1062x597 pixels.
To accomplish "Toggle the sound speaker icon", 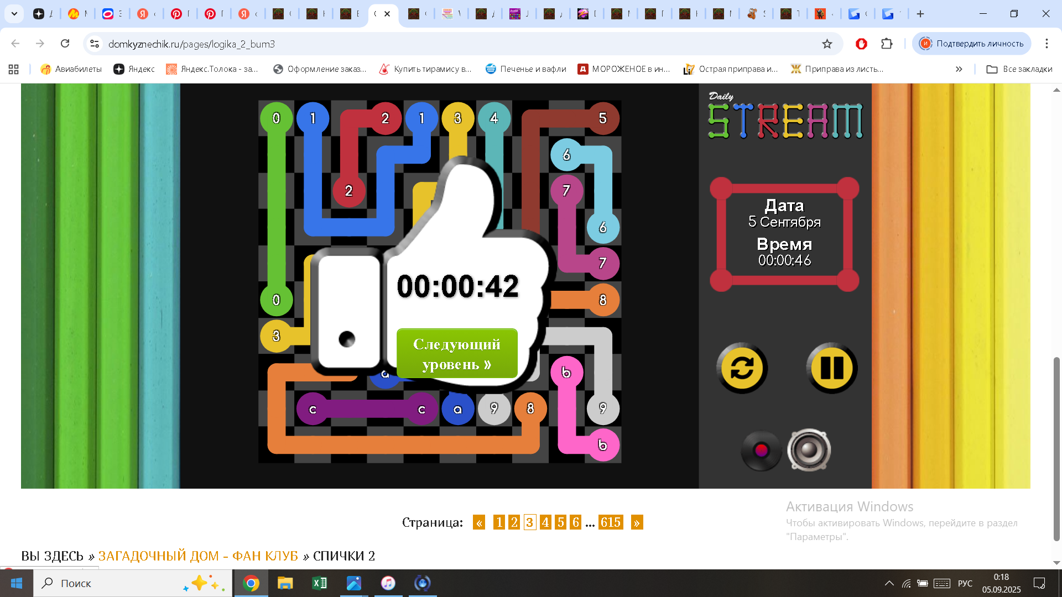I will coord(809,451).
